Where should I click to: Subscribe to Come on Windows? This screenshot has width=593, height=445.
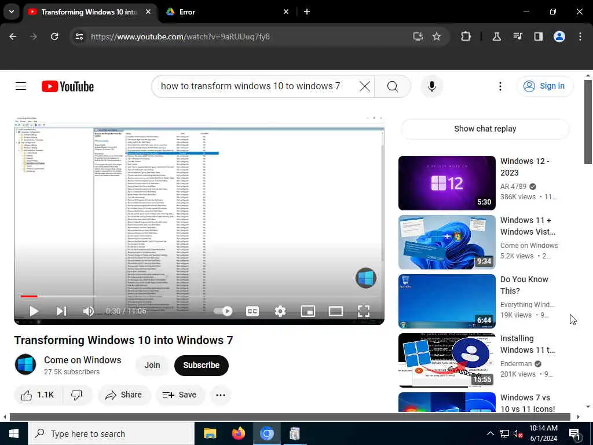201,365
